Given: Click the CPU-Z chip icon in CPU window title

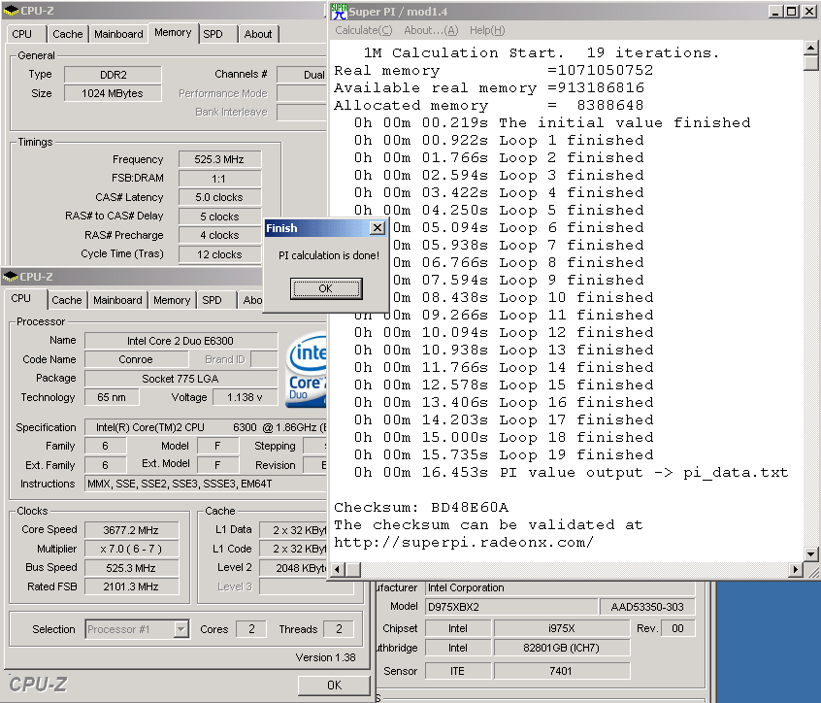Looking at the screenshot, I should [11, 276].
